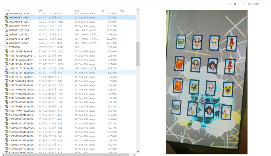Image resolution: width=271 pixels, height=156 pixels.
Task: Click the 58,899KB size cell
Action: pos(111,30)
